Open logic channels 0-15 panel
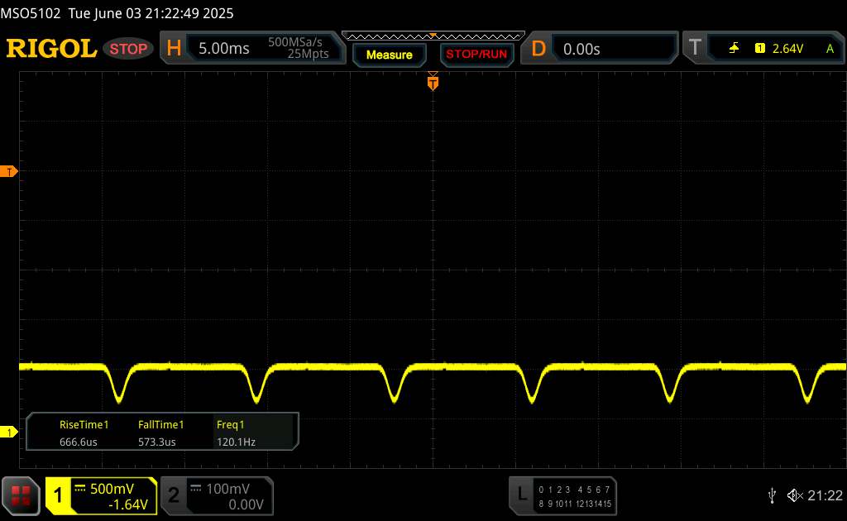Screen dimensions: 847x521 click(575, 496)
